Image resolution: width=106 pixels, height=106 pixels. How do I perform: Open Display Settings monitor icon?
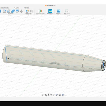pyautogui.click(x=57, y=95)
